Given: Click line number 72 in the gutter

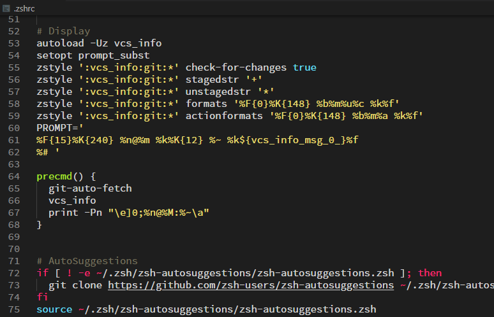Looking at the screenshot, I should tap(15, 272).
